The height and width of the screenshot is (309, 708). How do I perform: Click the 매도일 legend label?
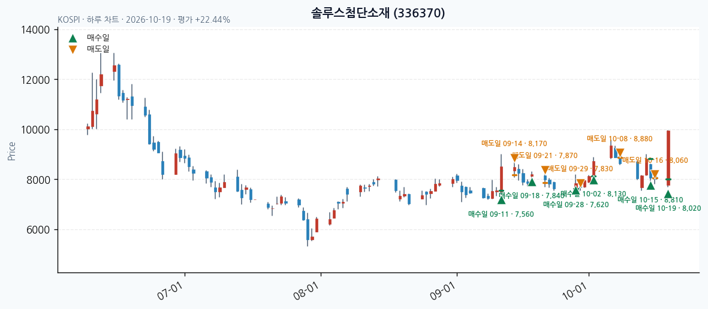coord(98,49)
